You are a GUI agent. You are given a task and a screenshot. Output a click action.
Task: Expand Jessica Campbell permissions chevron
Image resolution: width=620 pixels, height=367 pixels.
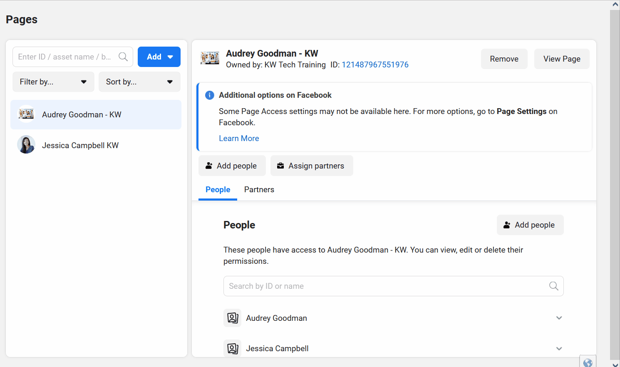[x=559, y=349]
